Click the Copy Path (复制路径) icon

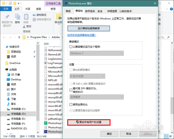tap(34, 15)
